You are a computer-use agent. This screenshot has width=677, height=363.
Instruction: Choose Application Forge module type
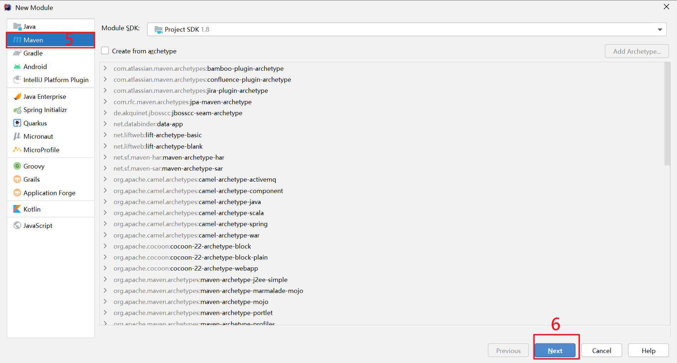point(51,193)
